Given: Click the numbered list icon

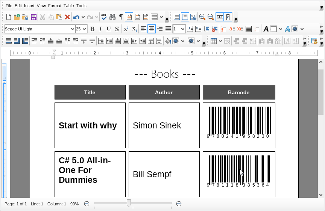Looking at the screenshot, I should click(223, 29).
